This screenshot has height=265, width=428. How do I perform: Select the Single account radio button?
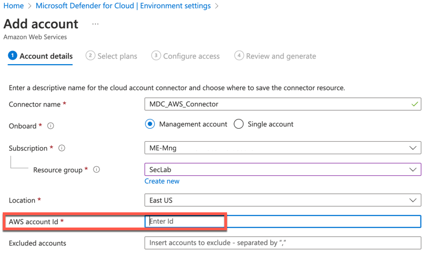238,124
